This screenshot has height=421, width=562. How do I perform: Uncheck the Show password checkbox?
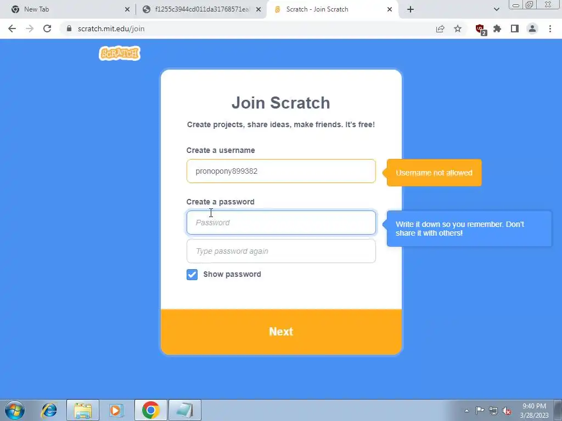coord(192,275)
